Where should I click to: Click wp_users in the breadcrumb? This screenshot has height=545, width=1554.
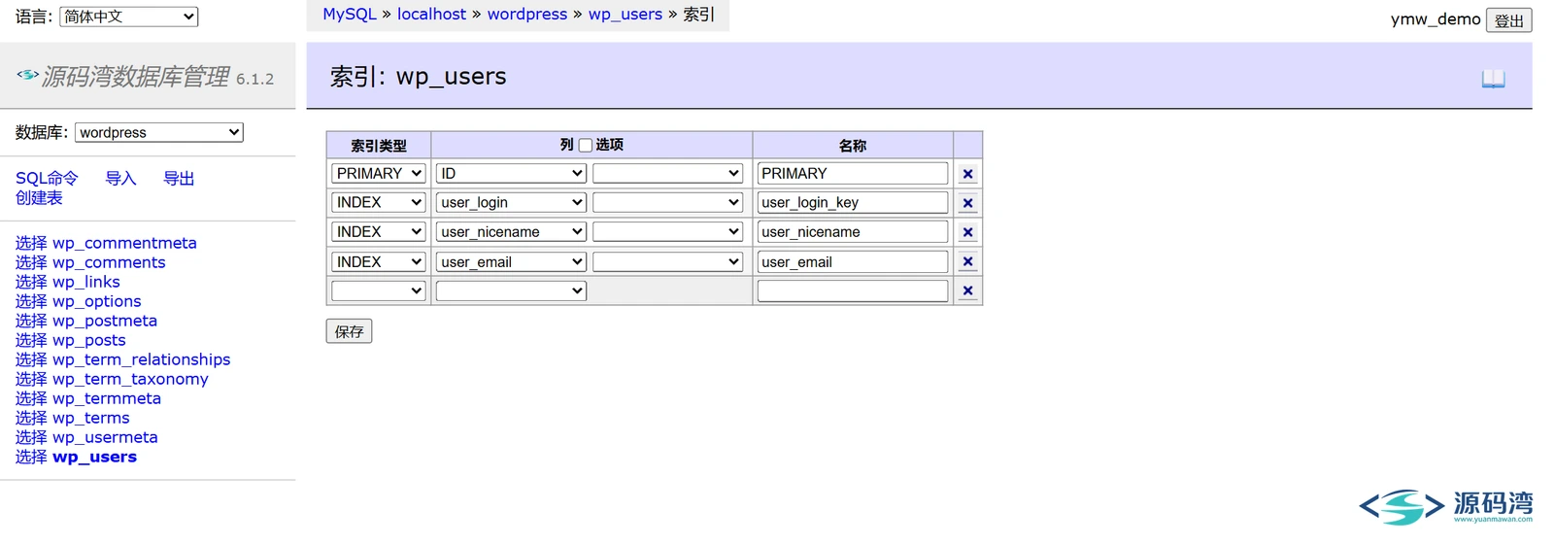point(625,15)
